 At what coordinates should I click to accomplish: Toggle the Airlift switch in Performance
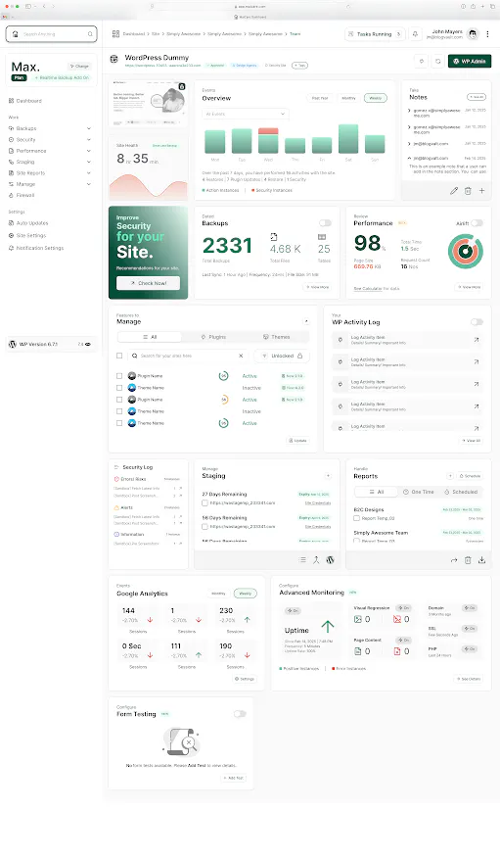tap(477, 222)
